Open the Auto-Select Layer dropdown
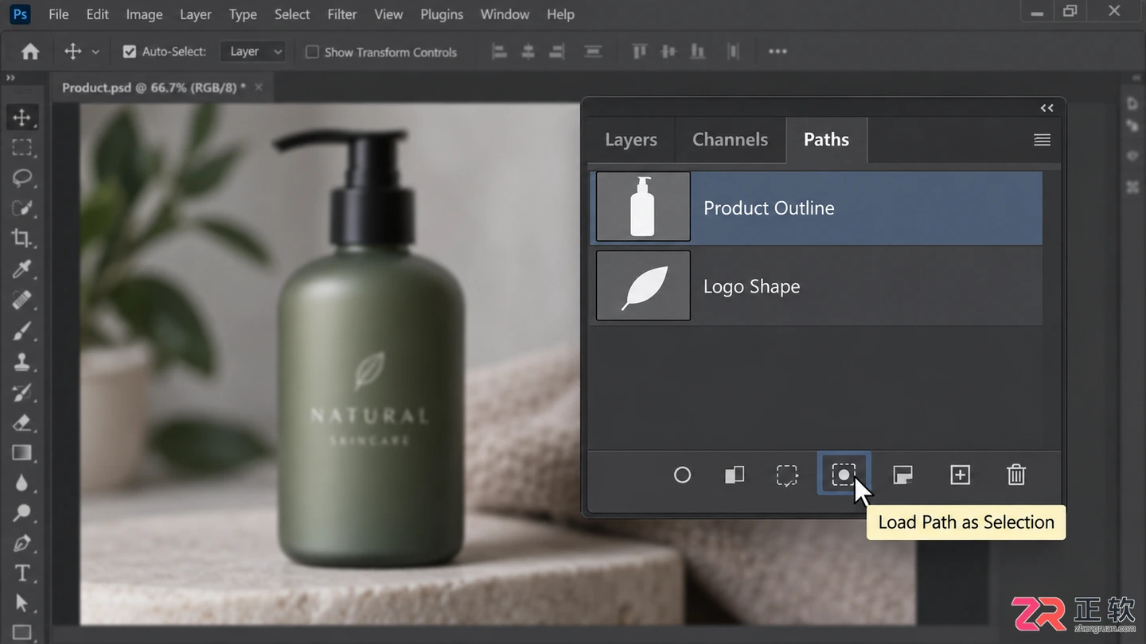1146x644 pixels. click(x=252, y=52)
